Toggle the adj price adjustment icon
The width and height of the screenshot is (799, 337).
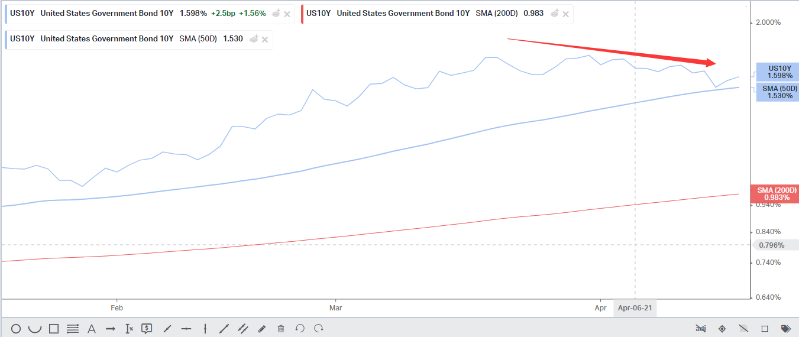(701, 329)
